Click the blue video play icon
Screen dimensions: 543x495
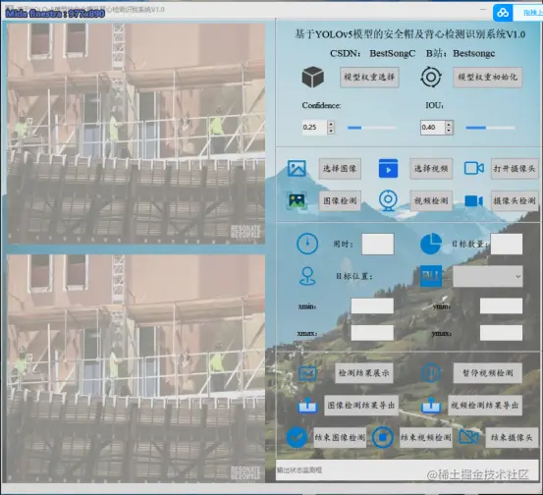pyautogui.click(x=388, y=168)
